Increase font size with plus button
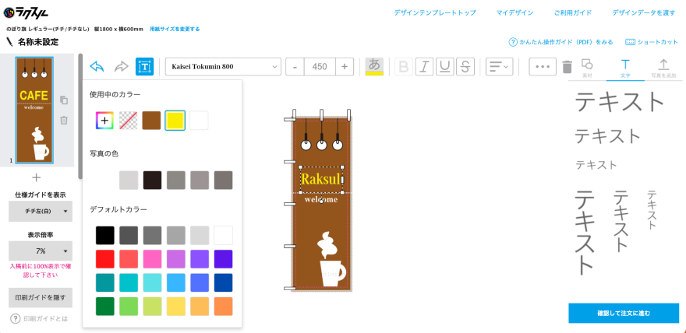The height and width of the screenshot is (333, 686). tap(345, 67)
